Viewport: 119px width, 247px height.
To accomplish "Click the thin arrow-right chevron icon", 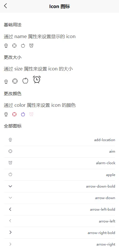I will coord(10,244).
